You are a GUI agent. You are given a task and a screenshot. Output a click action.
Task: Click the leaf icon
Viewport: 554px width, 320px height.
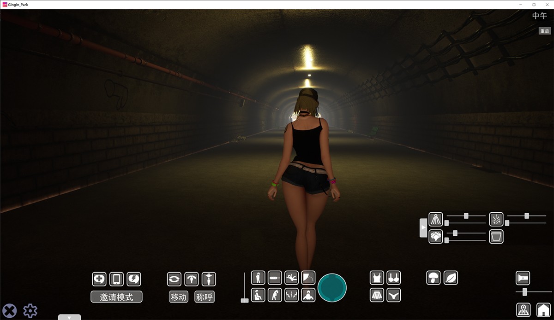point(451,278)
